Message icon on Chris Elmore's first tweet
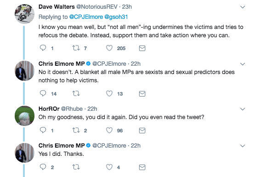 142,94
